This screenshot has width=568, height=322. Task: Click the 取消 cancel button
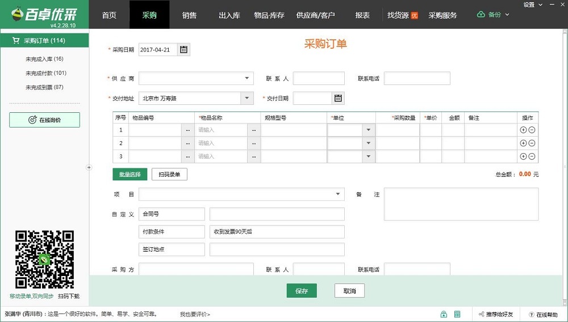tap(349, 291)
